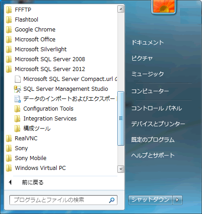
Task: Open ミュージック from the right pane
Action: click(x=148, y=74)
